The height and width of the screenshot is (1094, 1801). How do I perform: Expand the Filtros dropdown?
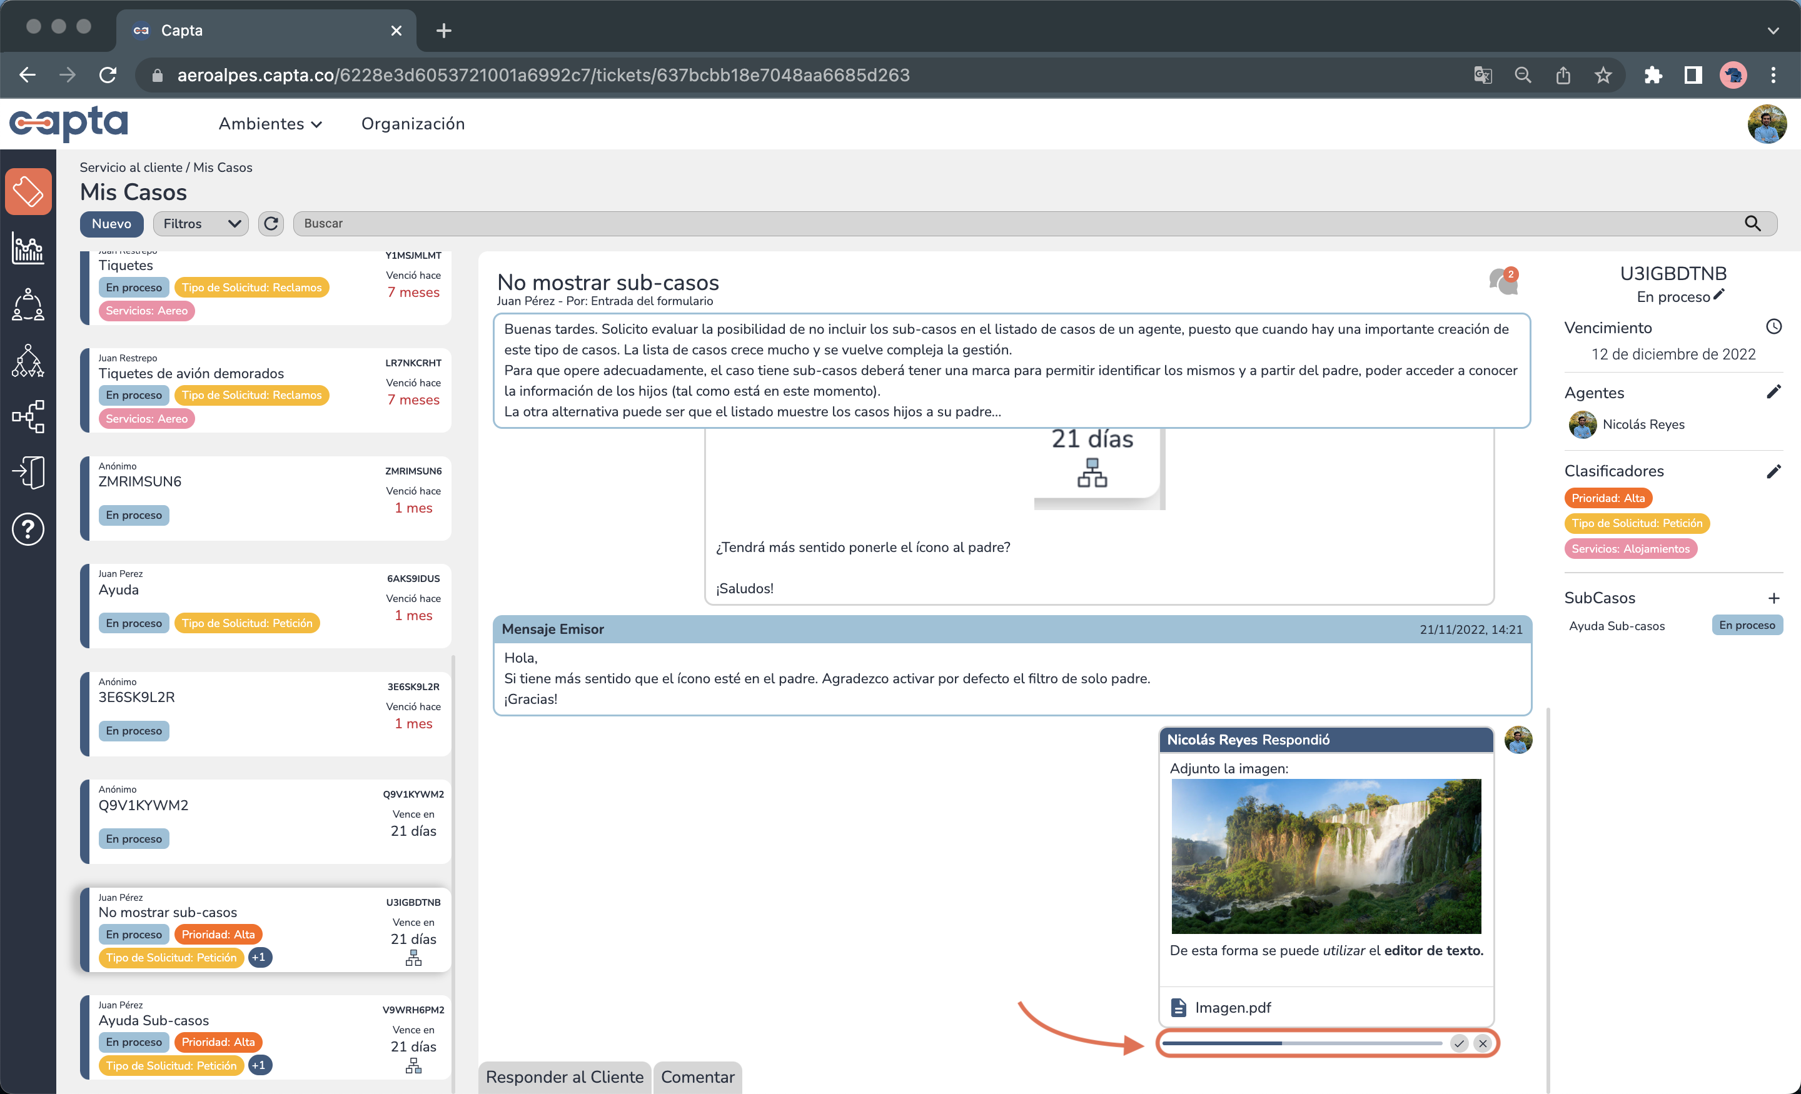201,224
